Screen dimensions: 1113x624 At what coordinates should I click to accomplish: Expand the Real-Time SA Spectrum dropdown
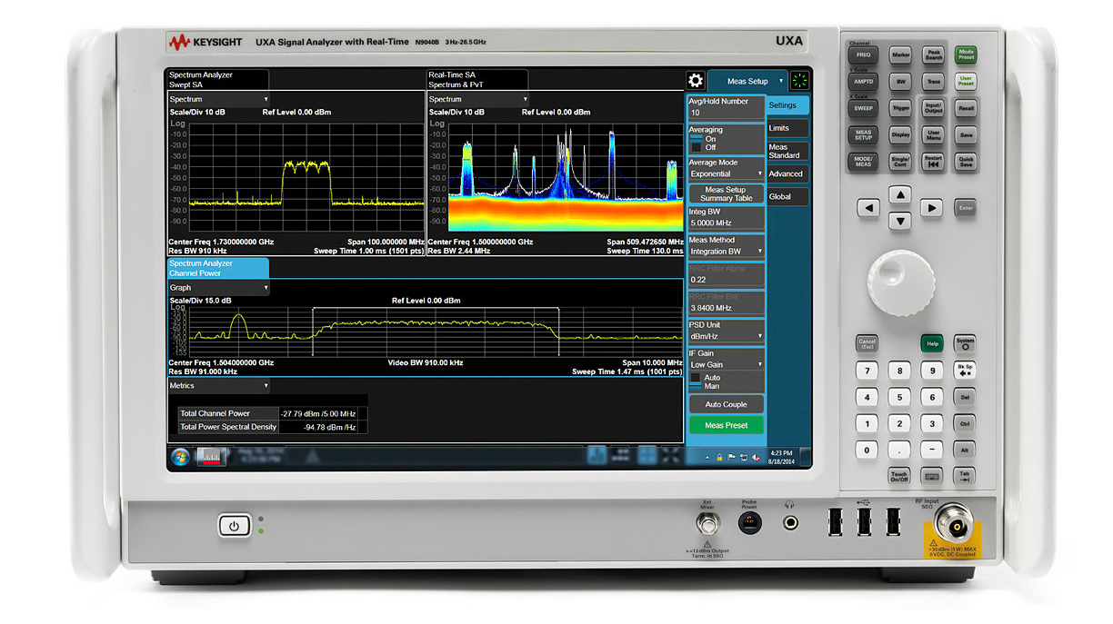pyautogui.click(x=478, y=99)
